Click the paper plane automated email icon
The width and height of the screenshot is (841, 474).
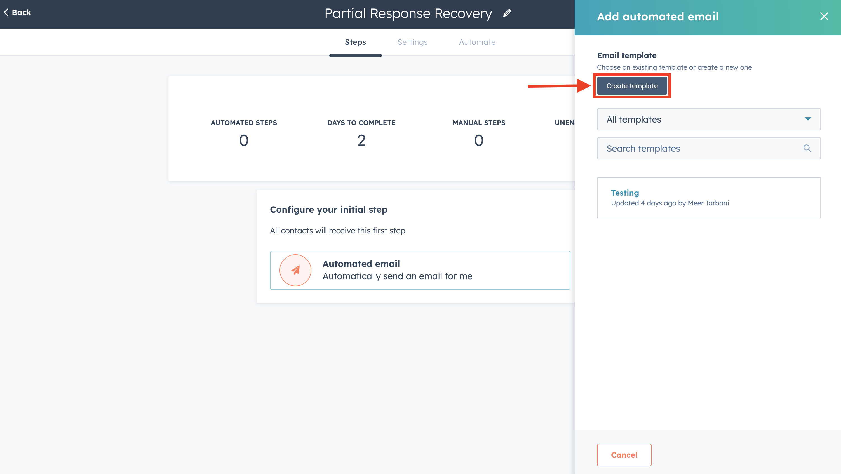click(295, 270)
